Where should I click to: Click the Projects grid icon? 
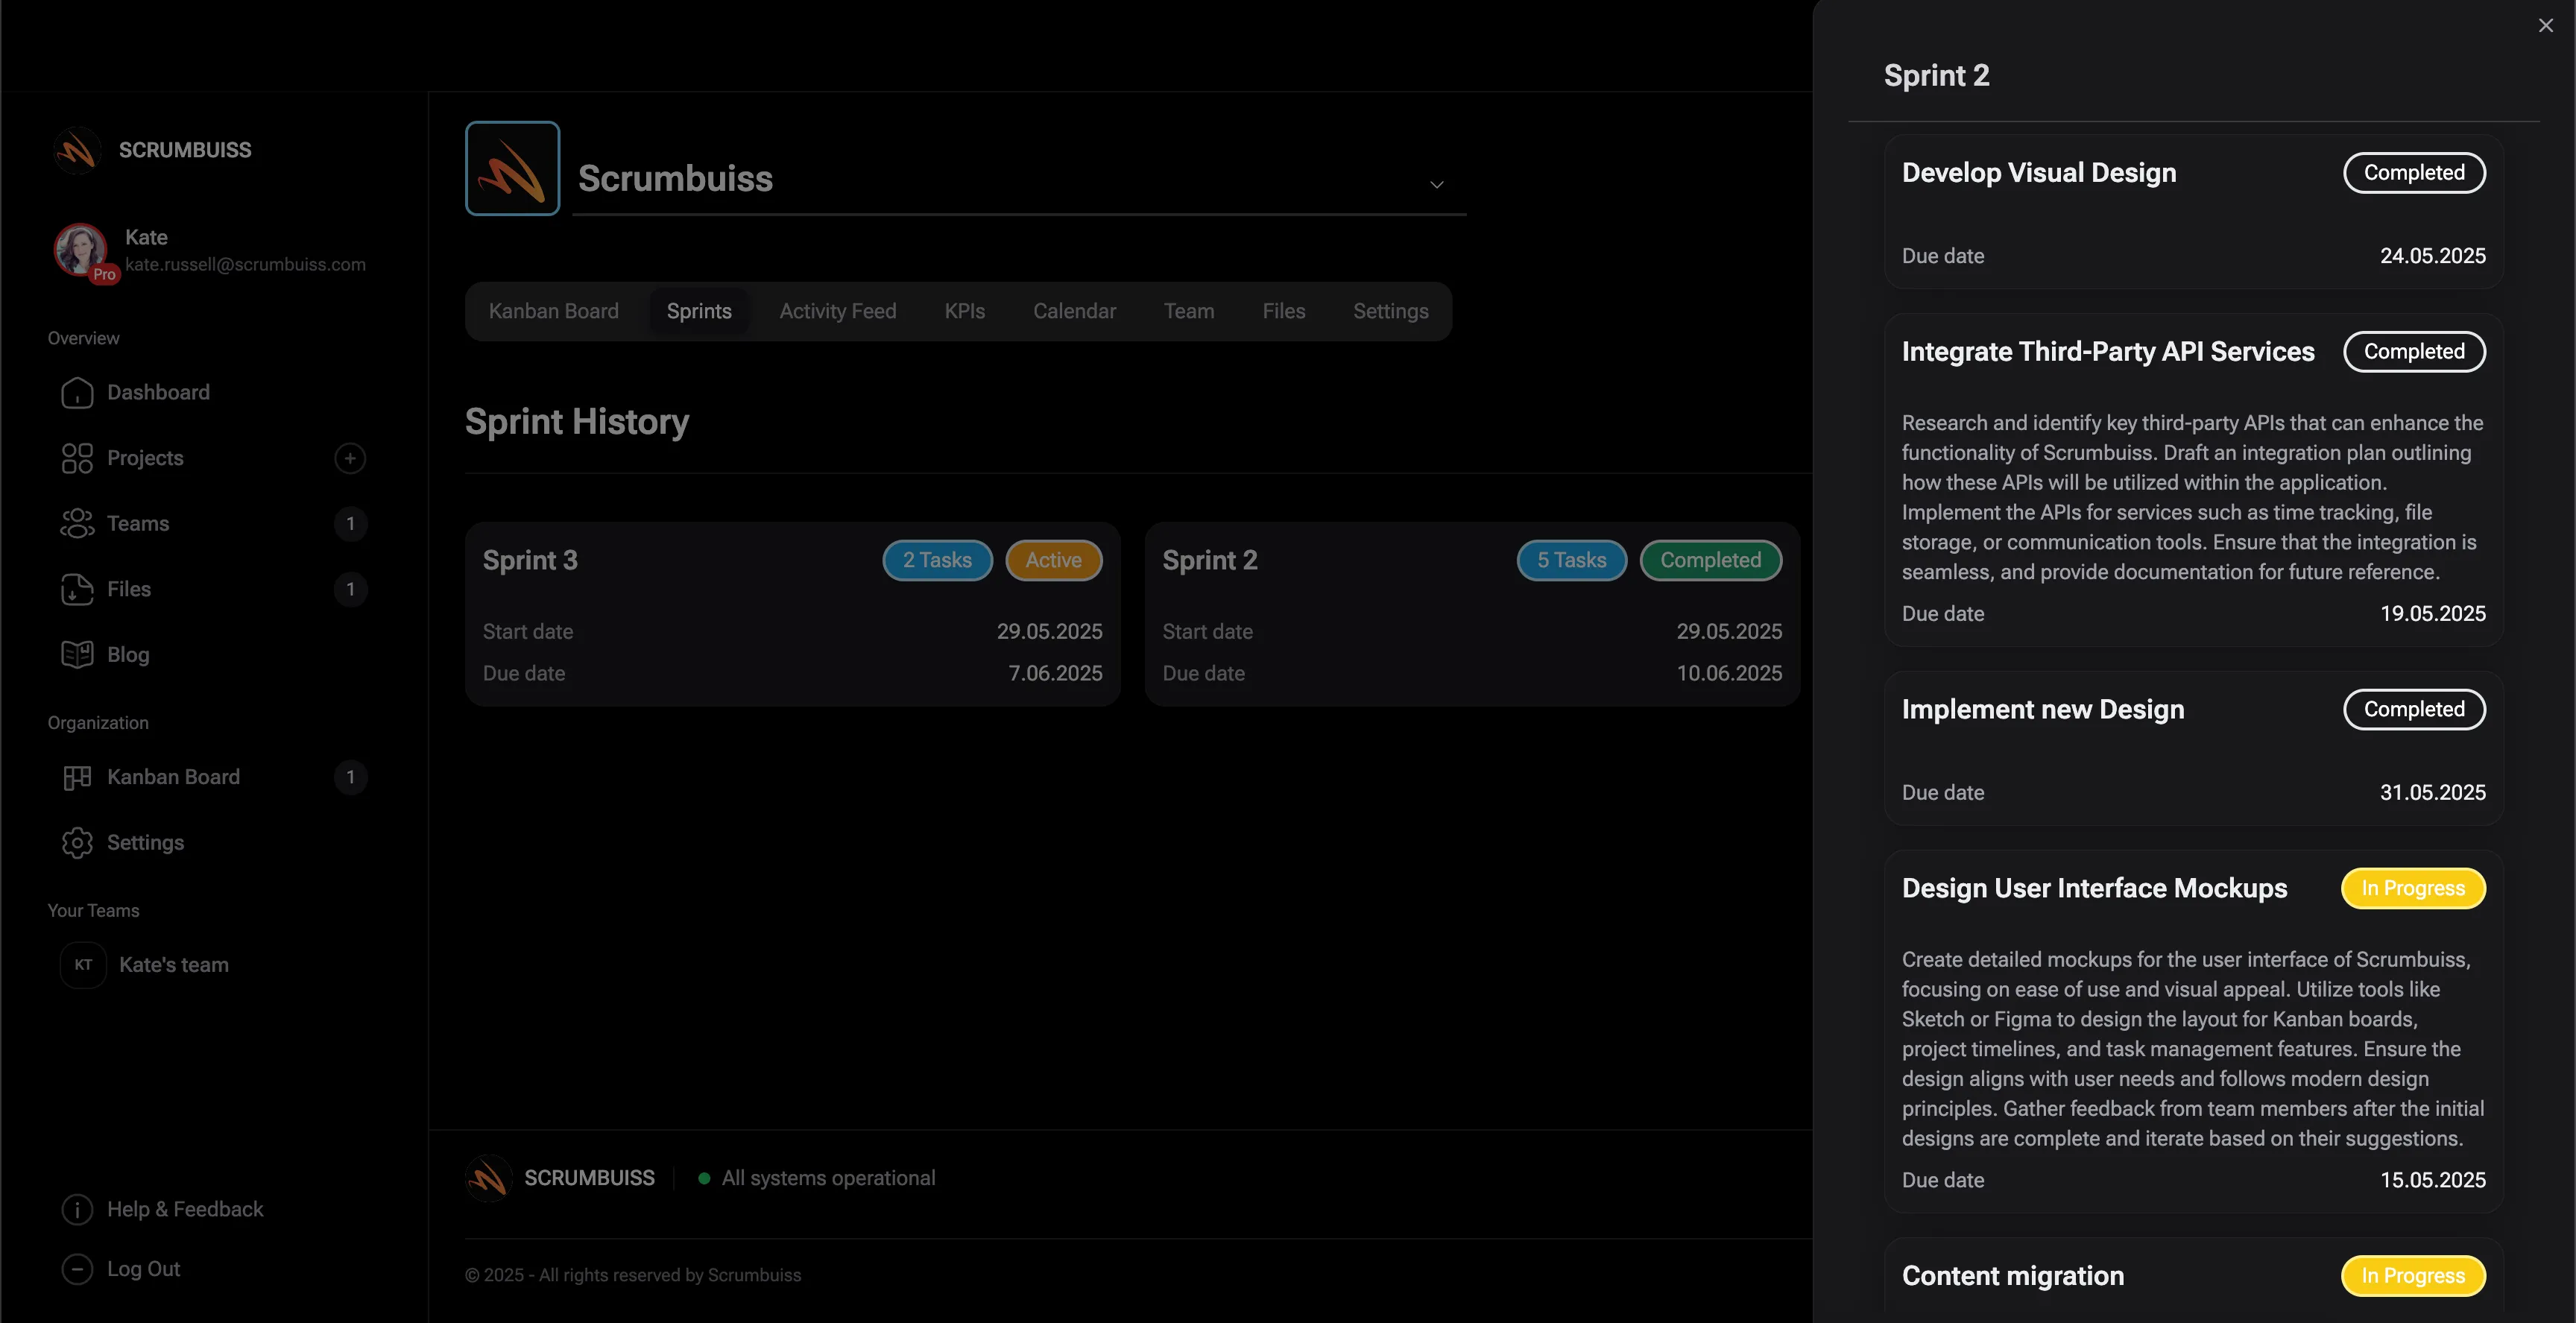point(77,458)
